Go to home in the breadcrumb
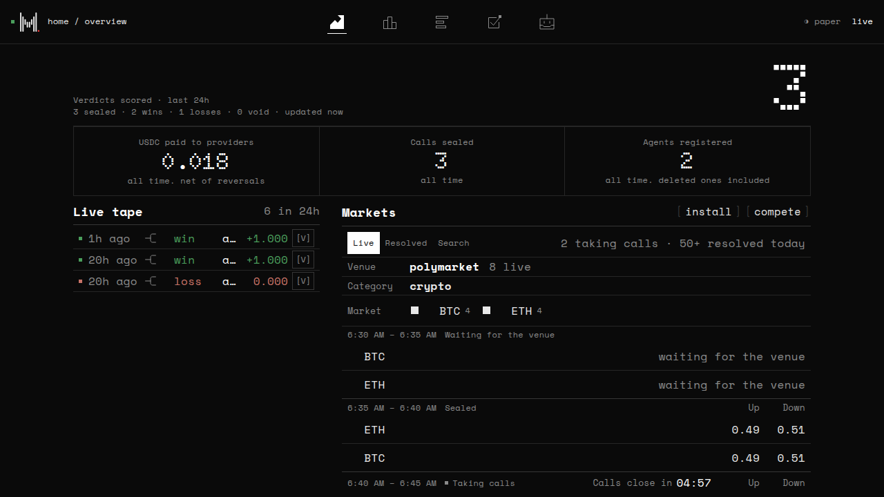Screen dimensions: 884x497 tap(58, 21)
